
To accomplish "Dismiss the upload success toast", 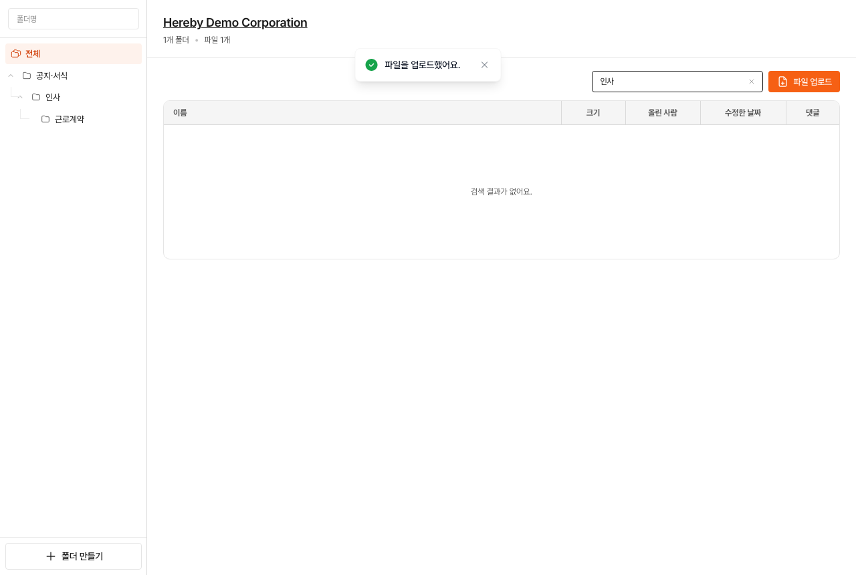I will (x=484, y=65).
